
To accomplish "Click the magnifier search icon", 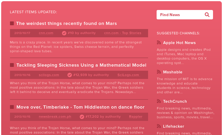I will (207, 15).
